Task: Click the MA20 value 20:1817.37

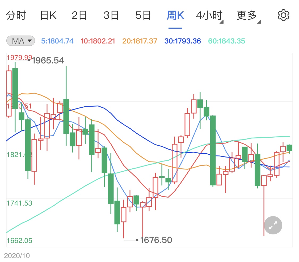Action: point(140,41)
